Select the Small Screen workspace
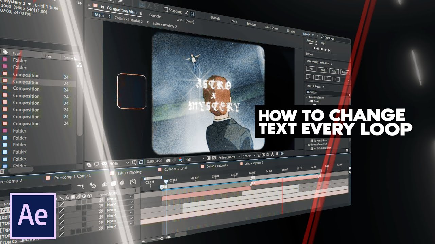The image size is (435, 244). (x=272, y=28)
